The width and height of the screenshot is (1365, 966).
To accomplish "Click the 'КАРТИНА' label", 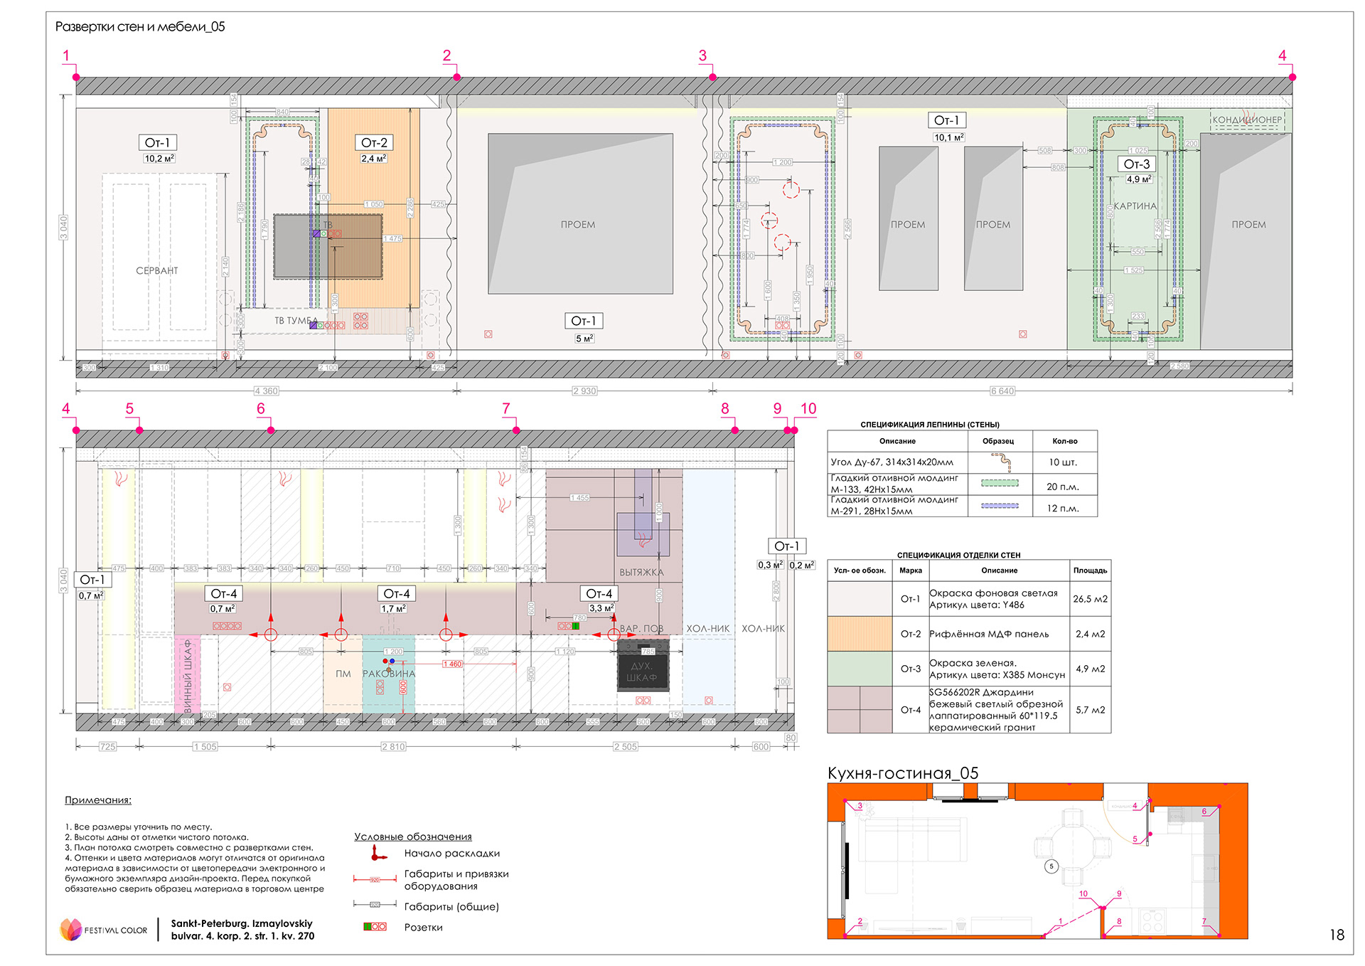I will click(x=1135, y=206).
